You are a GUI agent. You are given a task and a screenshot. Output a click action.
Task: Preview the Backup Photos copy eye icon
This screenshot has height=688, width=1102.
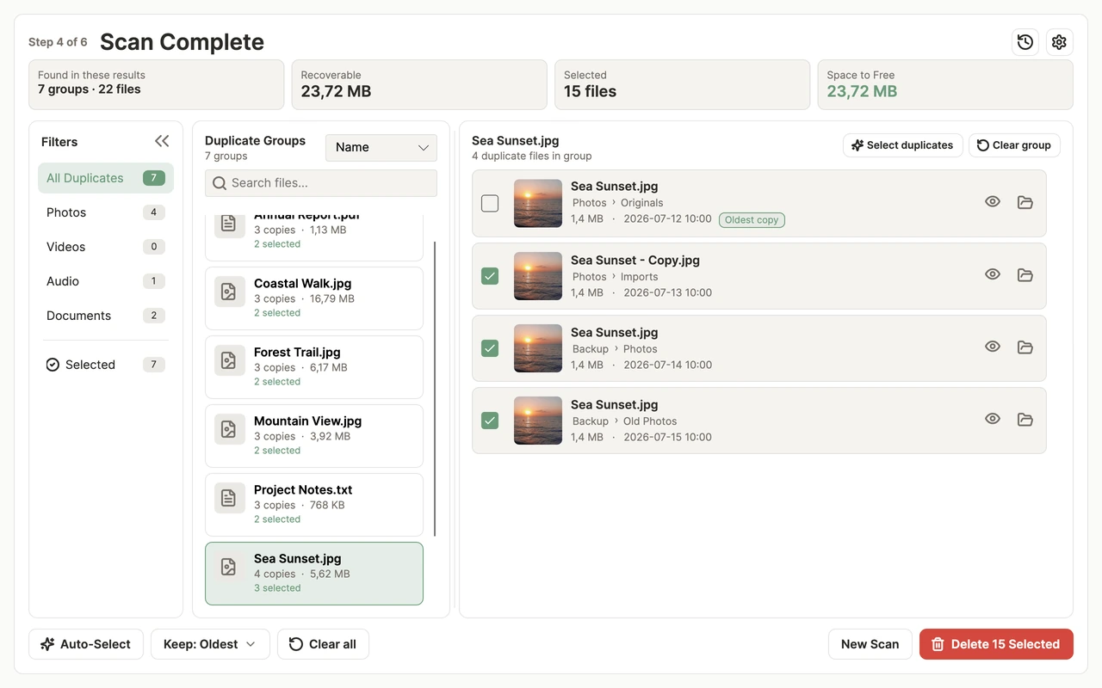click(993, 347)
